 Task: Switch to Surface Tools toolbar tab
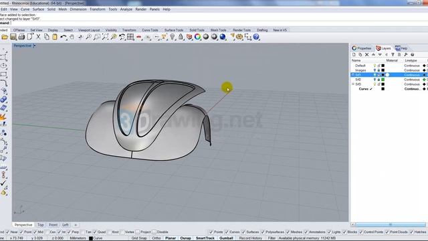coord(174,30)
